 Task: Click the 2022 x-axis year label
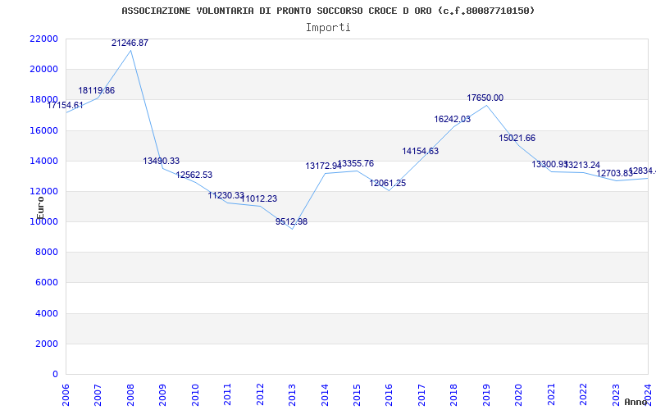(584, 394)
